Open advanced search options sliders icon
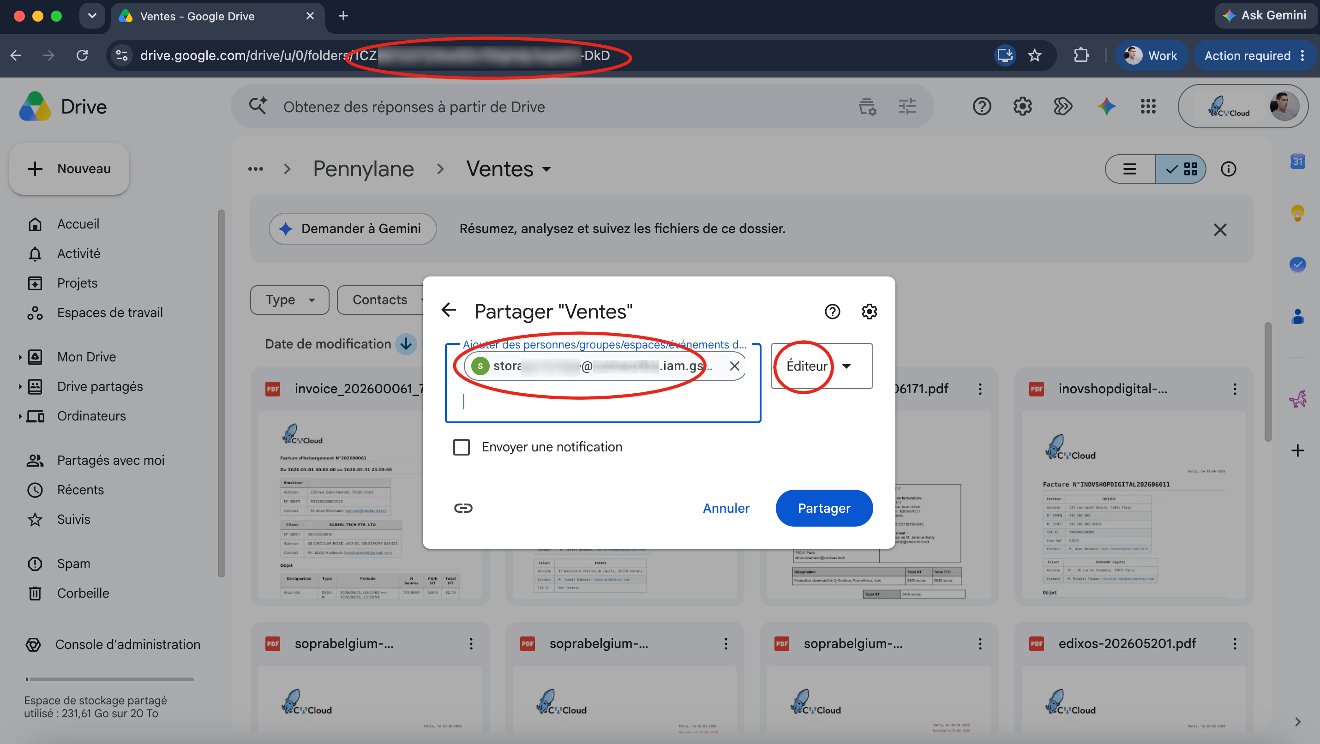The image size is (1320, 744). [907, 107]
